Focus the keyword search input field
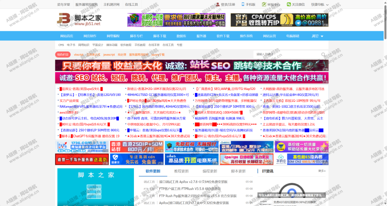This screenshot has height=206, width=387. 288,54
